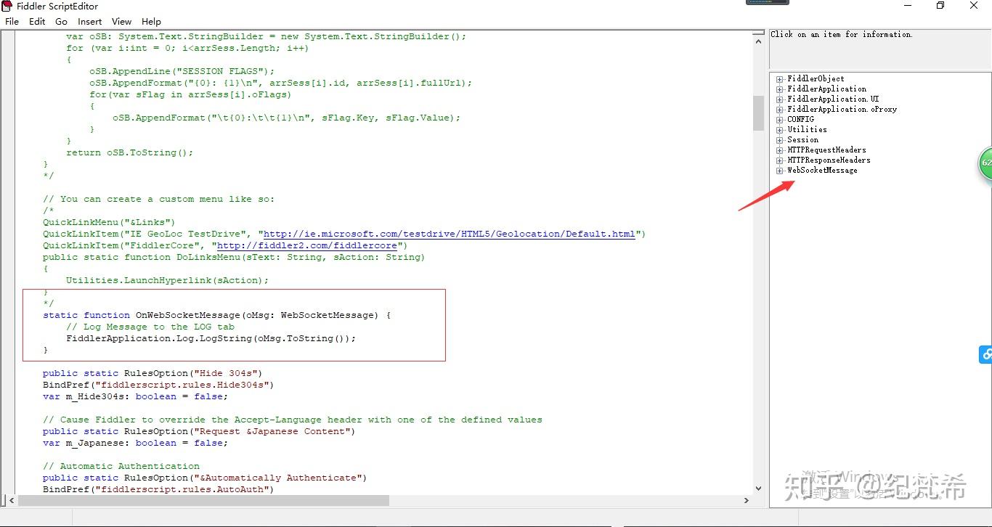The width and height of the screenshot is (992, 527).
Task: Click the blue share icon on right edge
Action: pos(986,354)
